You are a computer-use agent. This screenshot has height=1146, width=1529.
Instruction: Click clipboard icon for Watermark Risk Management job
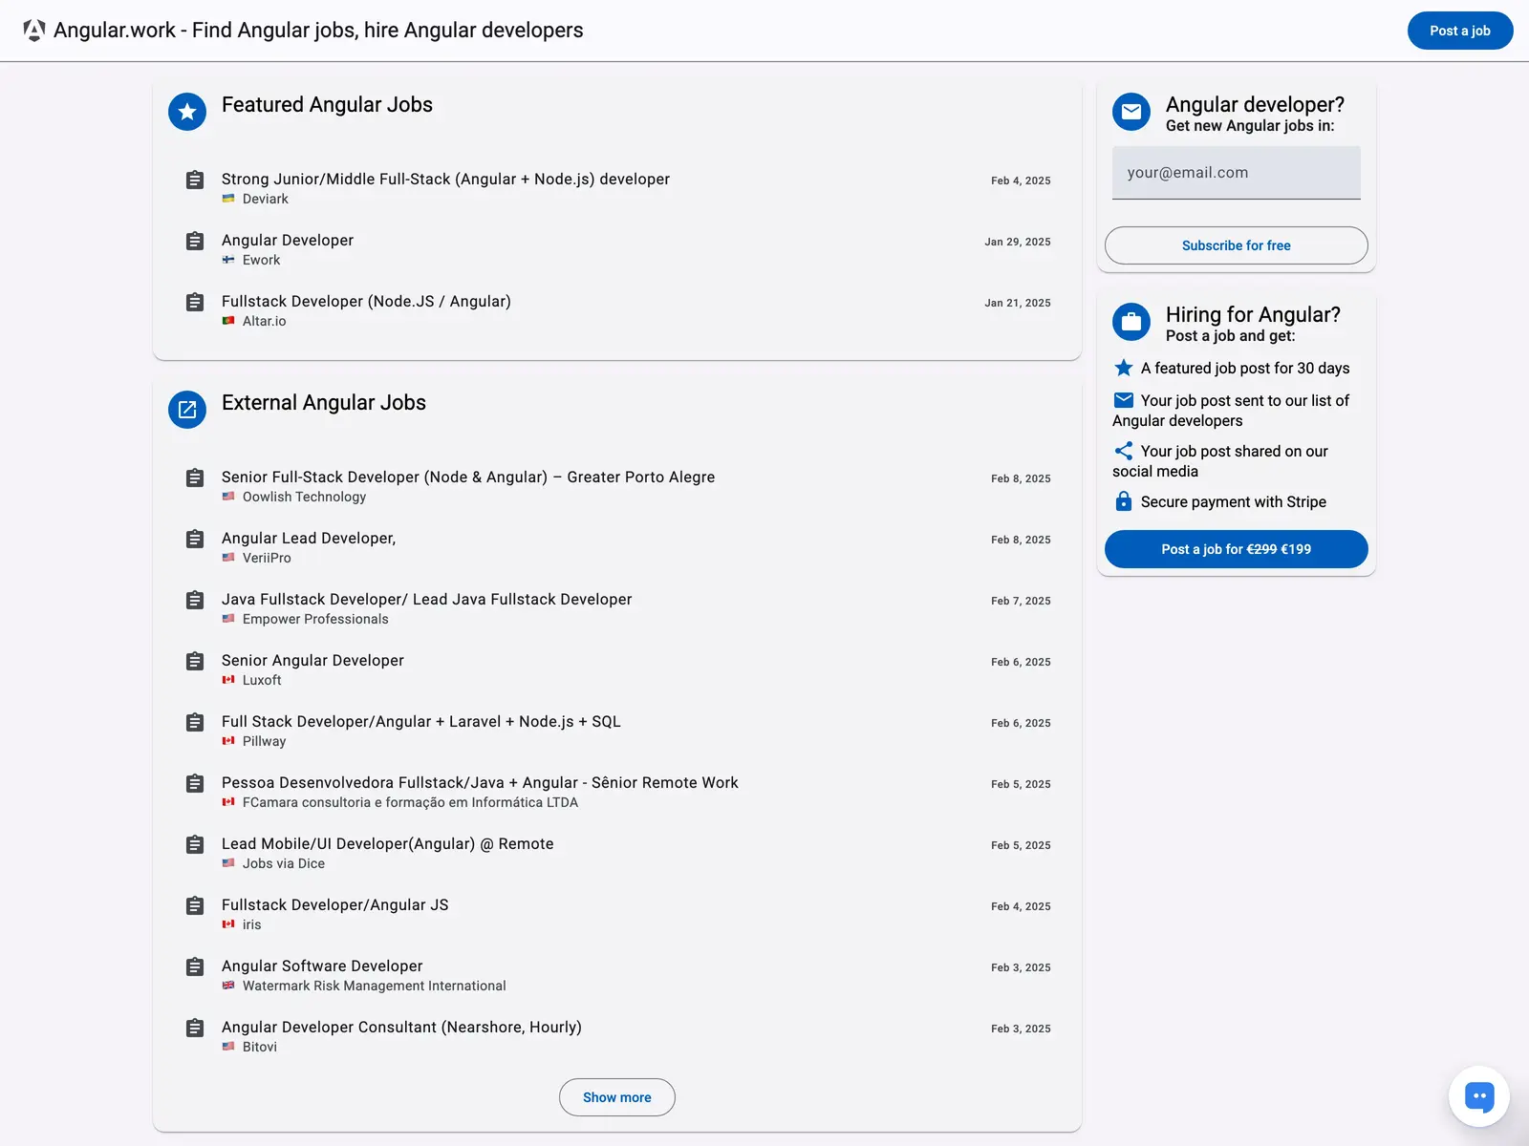(x=195, y=966)
